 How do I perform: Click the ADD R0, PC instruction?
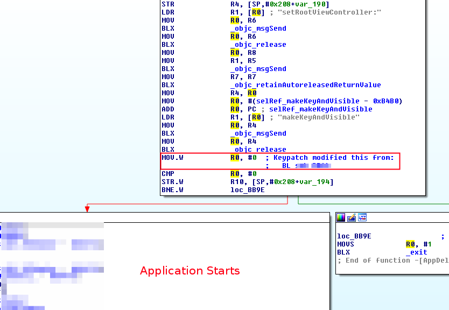[209, 109]
